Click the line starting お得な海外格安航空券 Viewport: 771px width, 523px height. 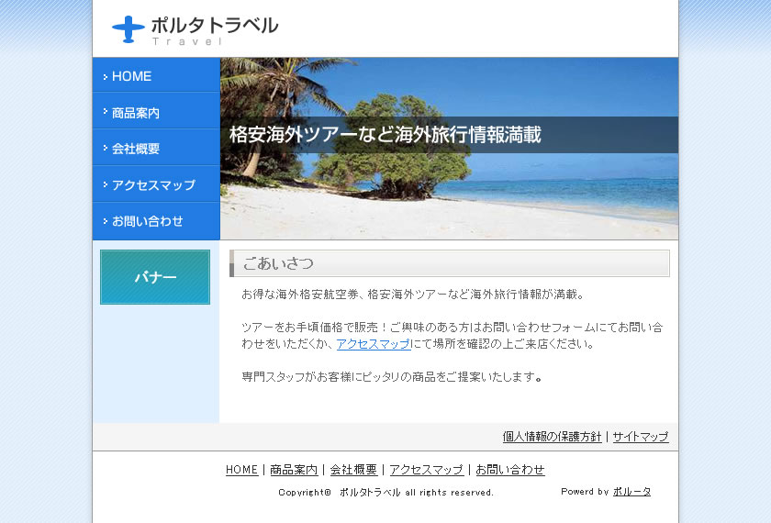click(413, 295)
